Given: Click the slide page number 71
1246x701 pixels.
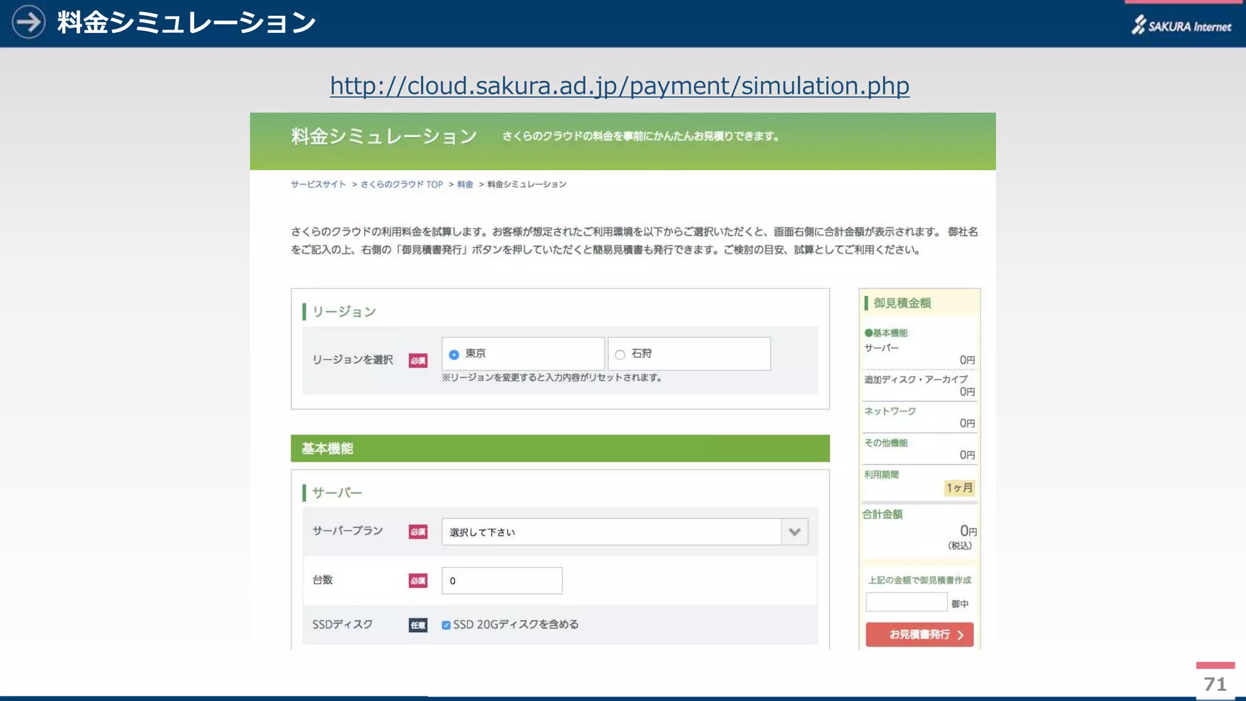Looking at the screenshot, I should pyautogui.click(x=1215, y=684).
